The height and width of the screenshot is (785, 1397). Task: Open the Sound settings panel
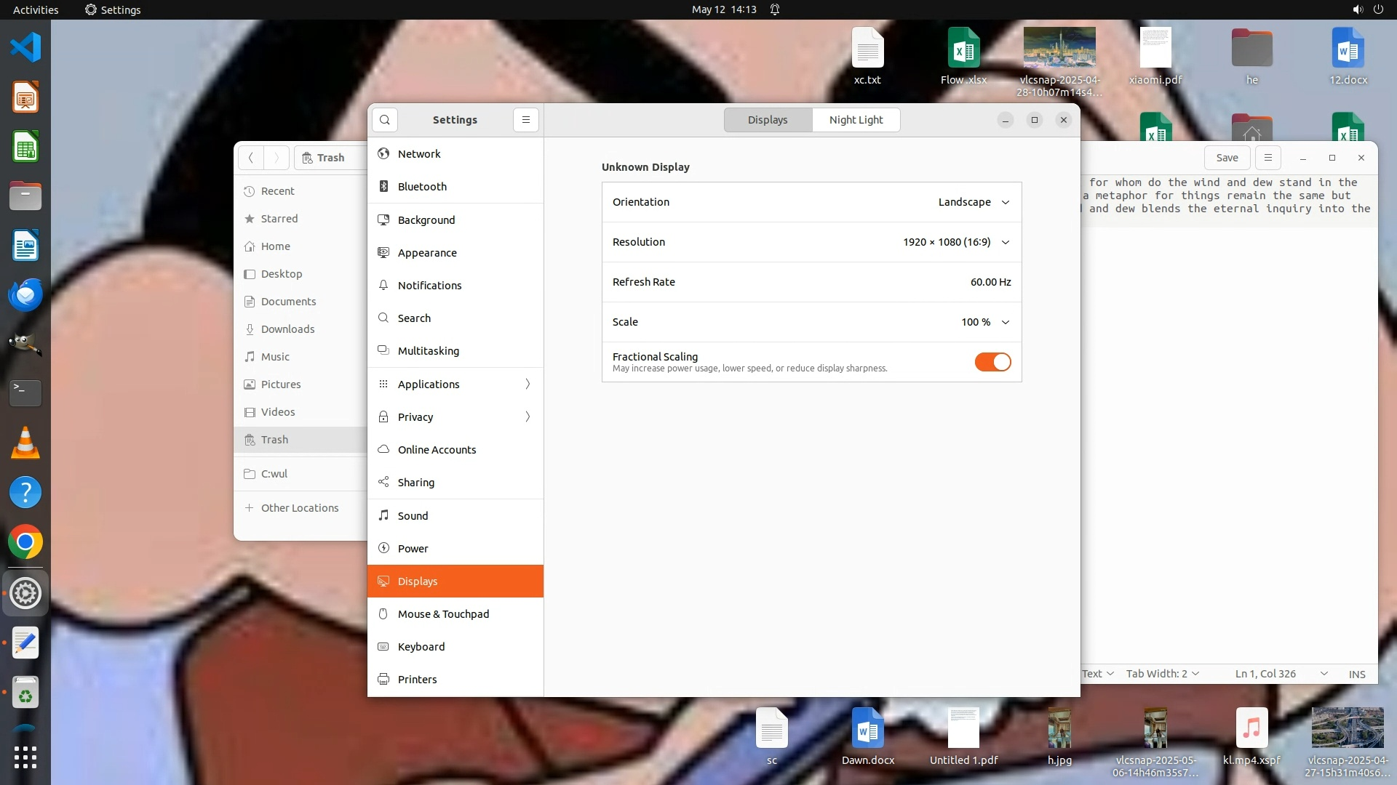point(413,516)
